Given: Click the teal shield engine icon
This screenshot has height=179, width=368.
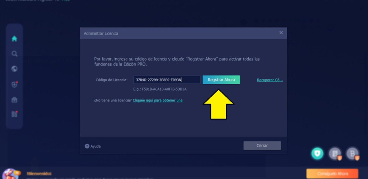Looking at the screenshot, I should (317, 154).
